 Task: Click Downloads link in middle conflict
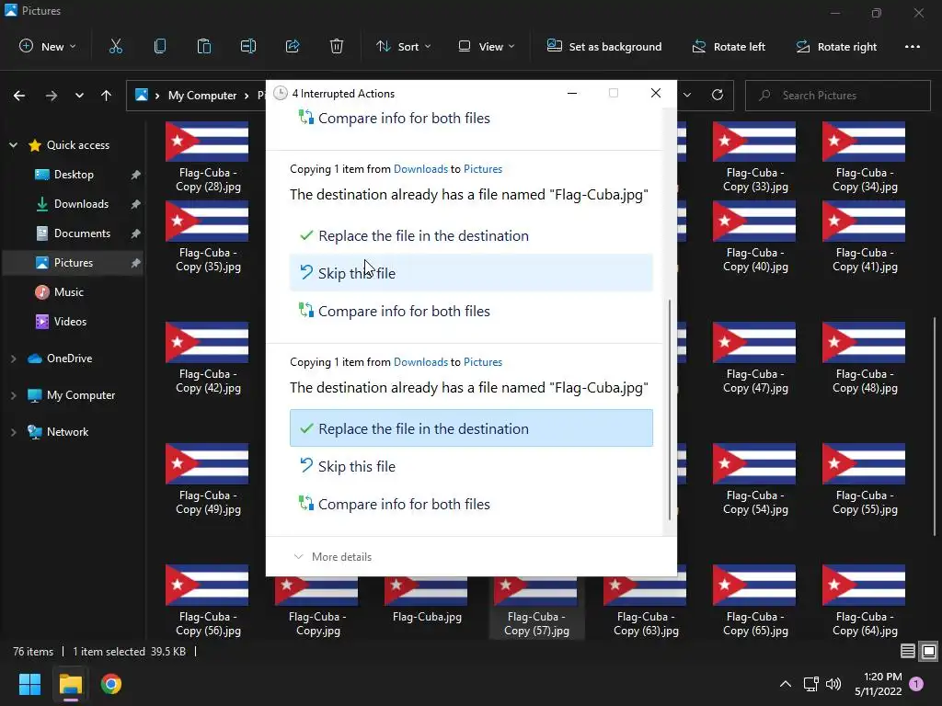coord(420,169)
